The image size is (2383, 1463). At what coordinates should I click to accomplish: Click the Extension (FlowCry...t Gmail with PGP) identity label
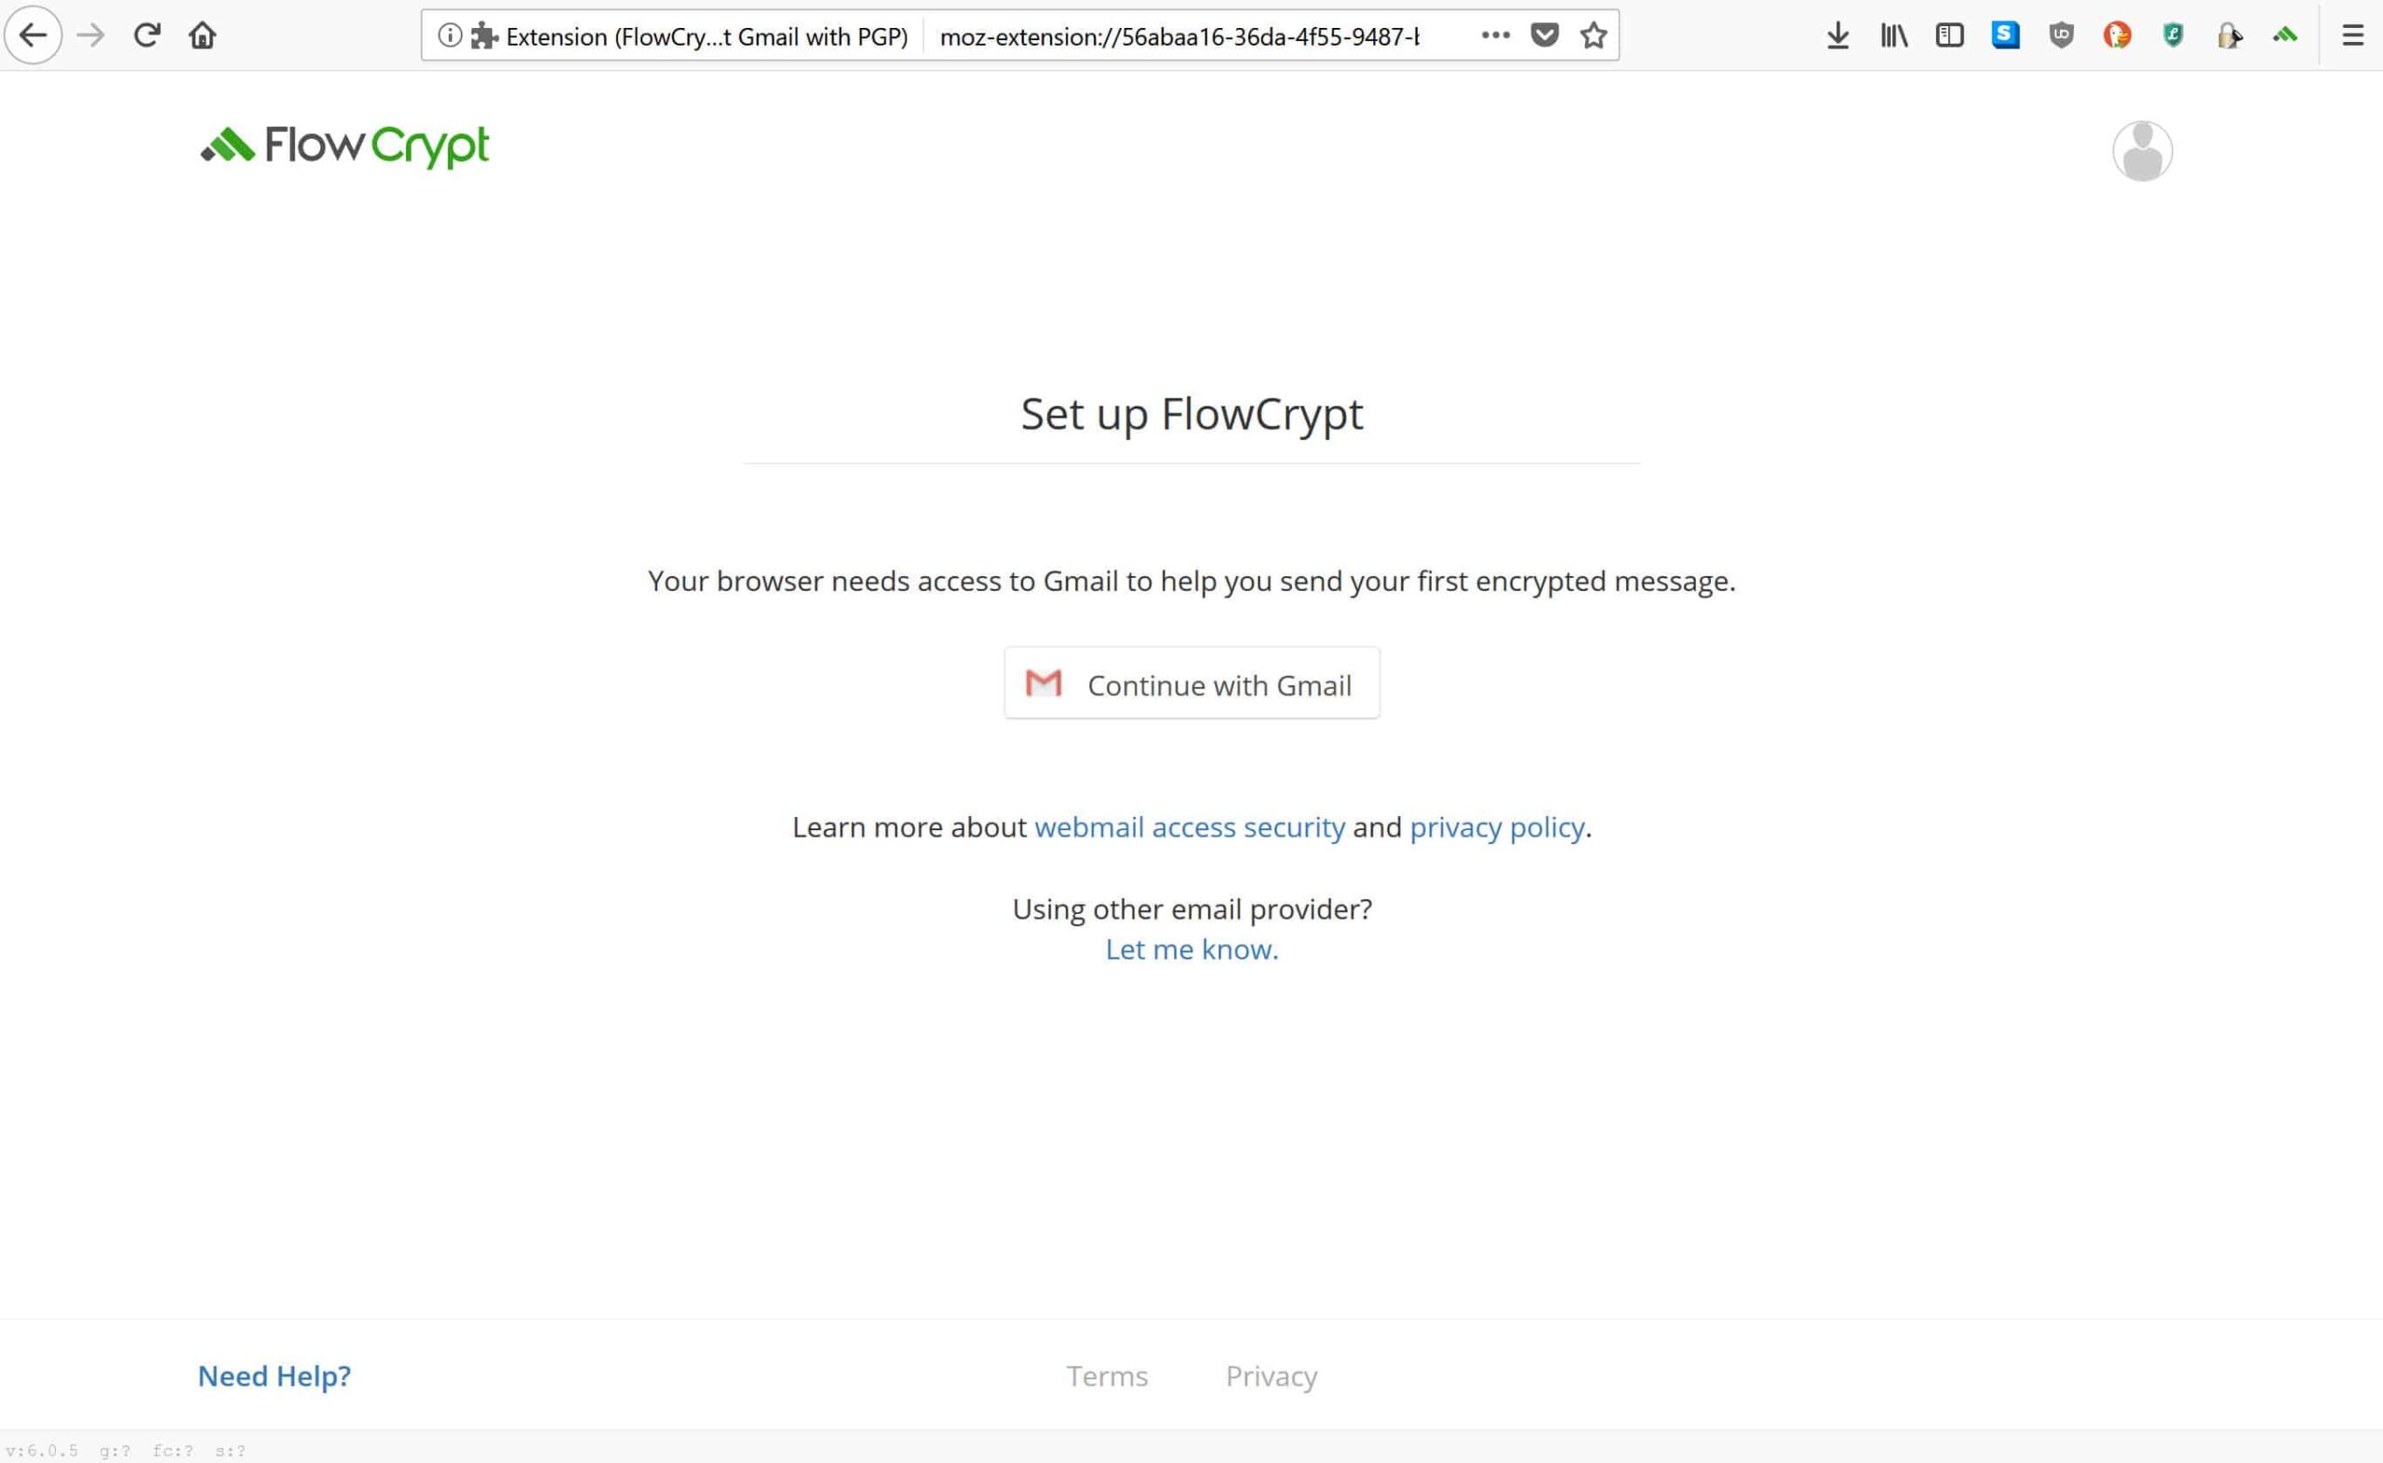click(707, 37)
